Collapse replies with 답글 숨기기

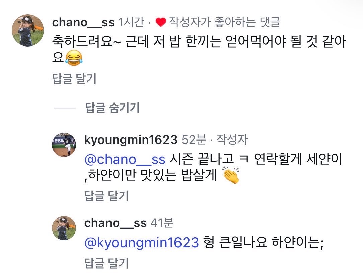pos(112,108)
